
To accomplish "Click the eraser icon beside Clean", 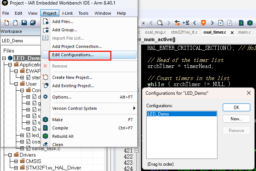I will tap(45, 144).
